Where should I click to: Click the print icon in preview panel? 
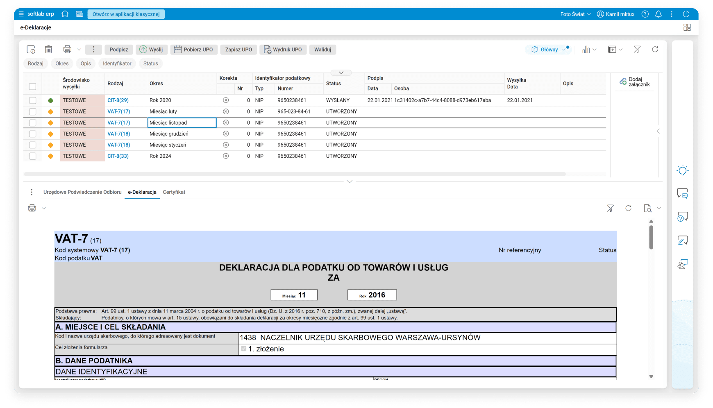[x=32, y=208]
